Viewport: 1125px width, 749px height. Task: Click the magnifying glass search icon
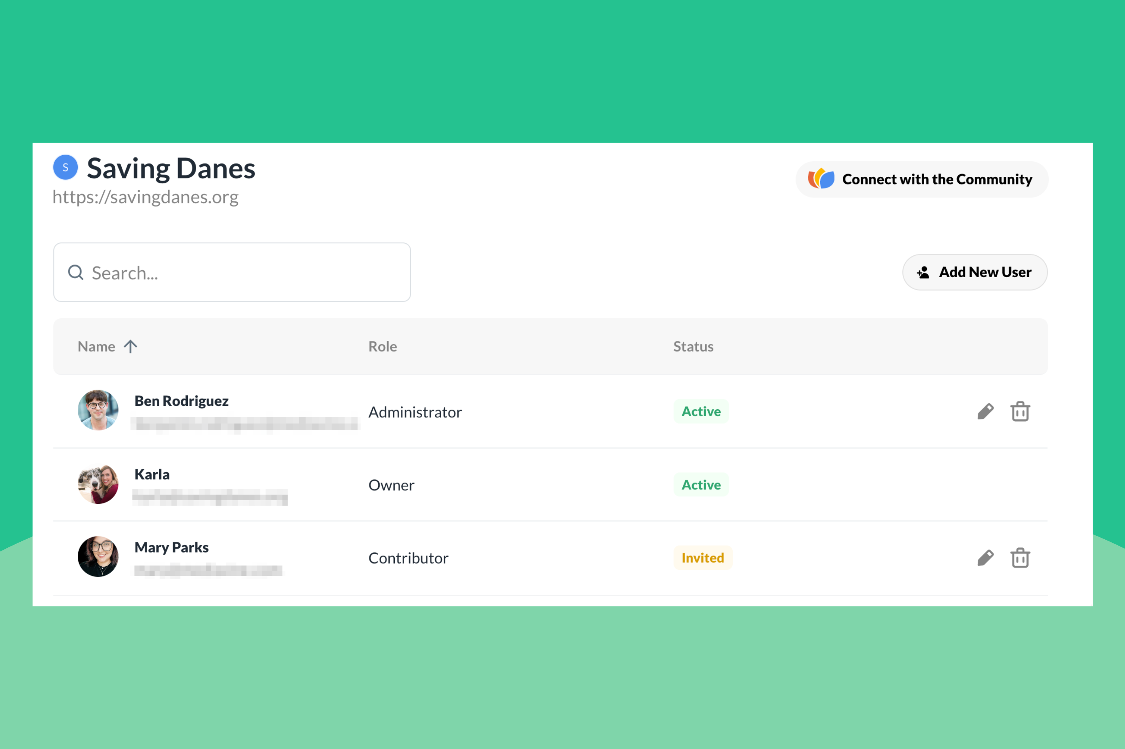pos(76,272)
